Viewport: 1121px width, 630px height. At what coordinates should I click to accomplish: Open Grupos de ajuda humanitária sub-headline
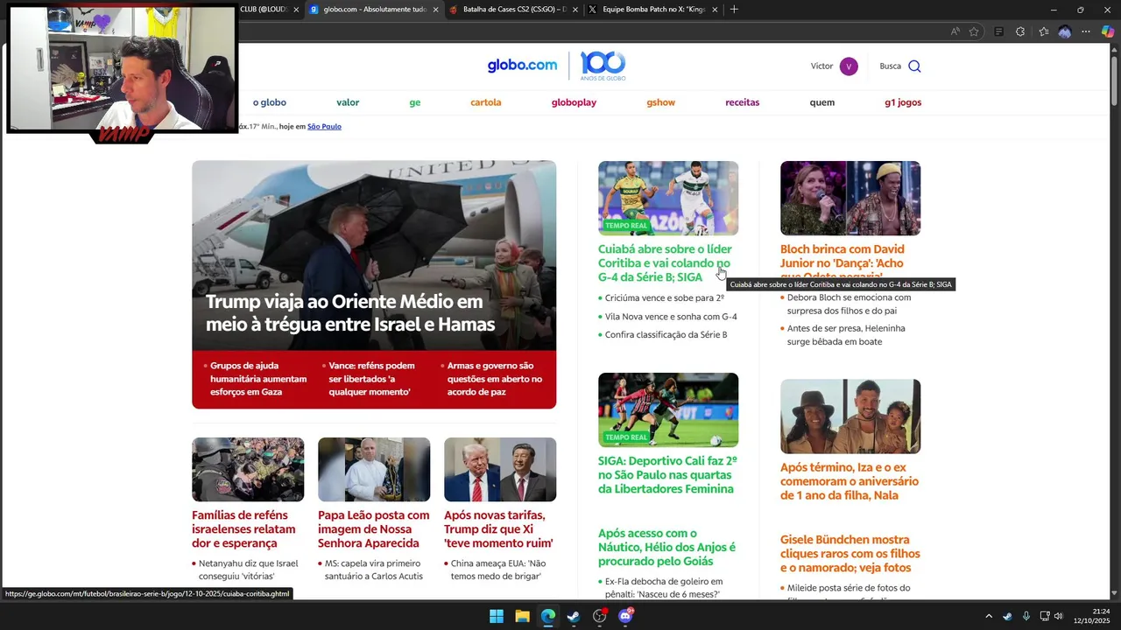[258, 379]
